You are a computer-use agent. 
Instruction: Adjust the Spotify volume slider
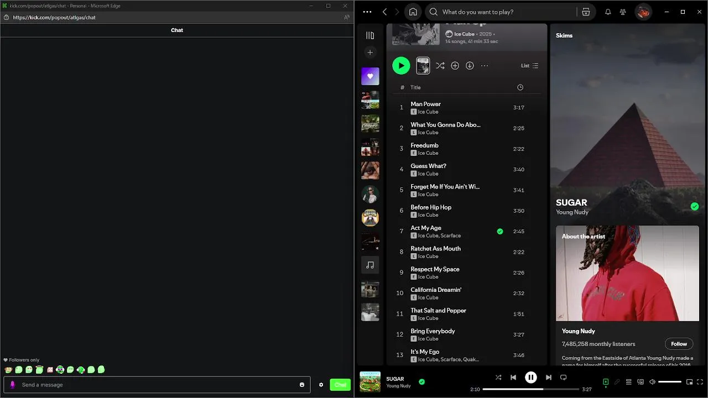coord(670,382)
